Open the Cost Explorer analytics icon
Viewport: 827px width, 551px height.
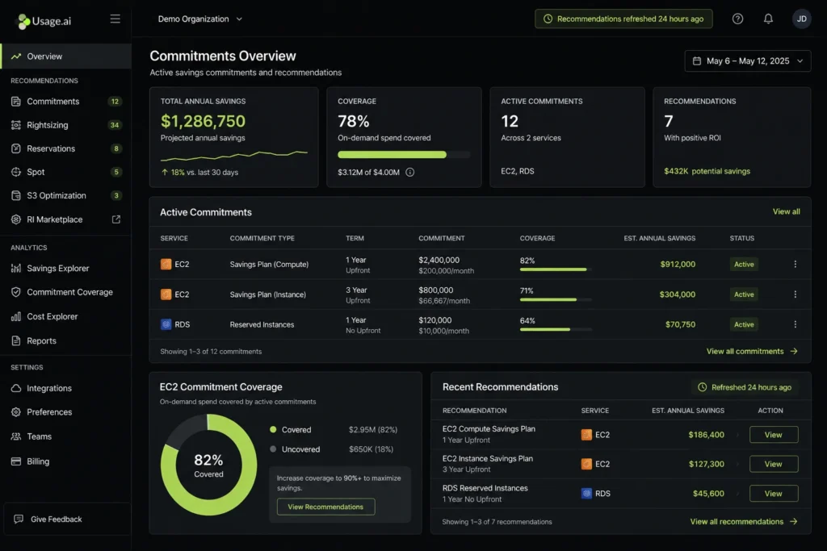(18, 316)
